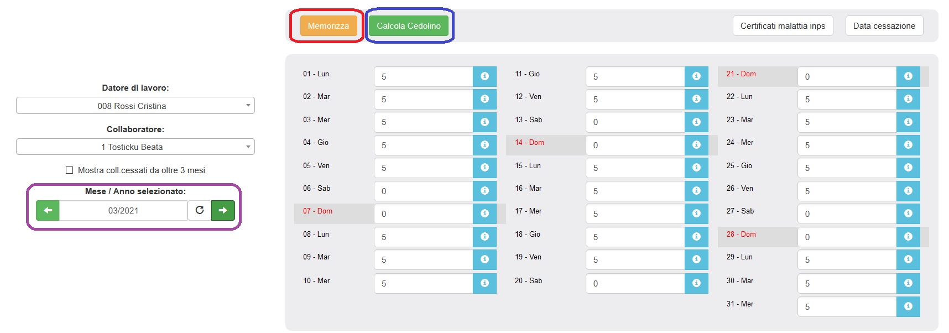Go to previous month with left arrow
The width and height of the screenshot is (949, 333).
pyautogui.click(x=48, y=210)
